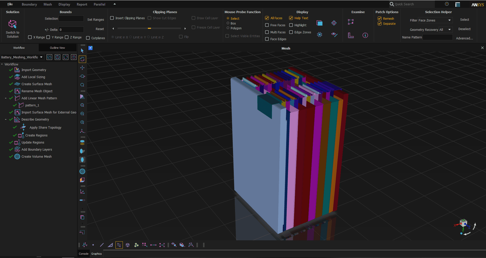Open the Boundary menu
This screenshot has height=258, width=486.
(29, 4)
